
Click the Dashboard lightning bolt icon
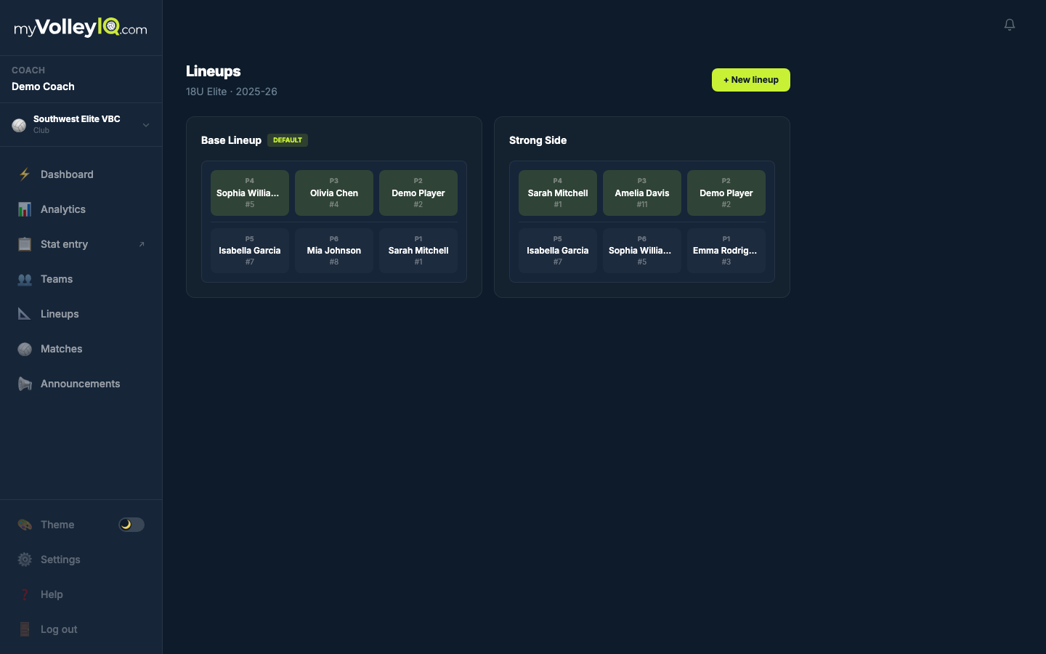(x=25, y=174)
